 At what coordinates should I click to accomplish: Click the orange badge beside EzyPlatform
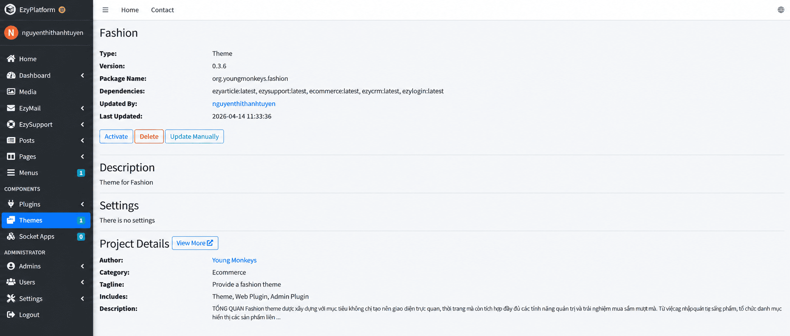tap(62, 9)
